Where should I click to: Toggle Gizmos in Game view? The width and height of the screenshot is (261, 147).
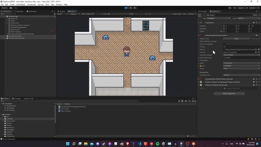click(191, 14)
